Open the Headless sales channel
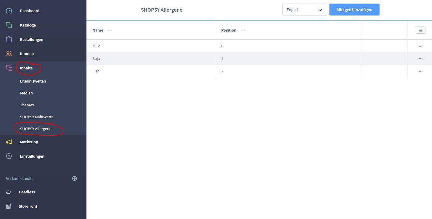The height and width of the screenshot is (219, 432). [x=27, y=192]
